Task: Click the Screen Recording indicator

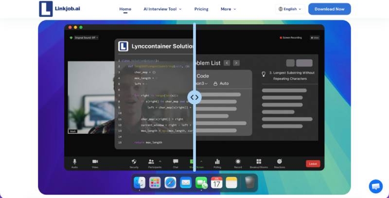Action: point(291,38)
